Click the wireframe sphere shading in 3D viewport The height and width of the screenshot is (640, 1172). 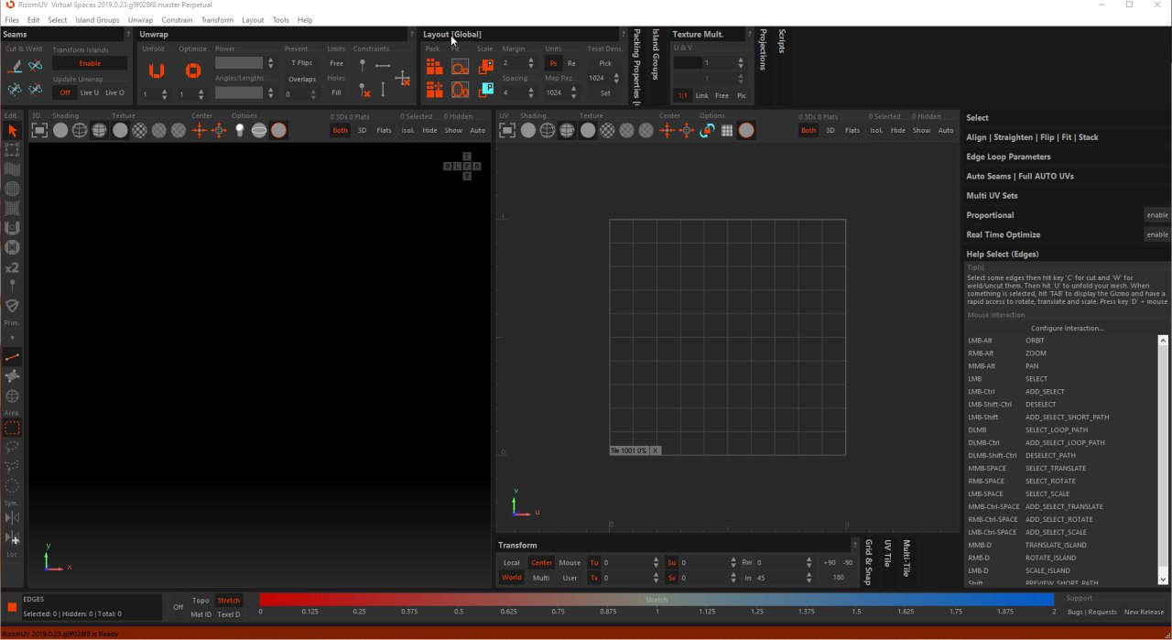[x=80, y=131]
